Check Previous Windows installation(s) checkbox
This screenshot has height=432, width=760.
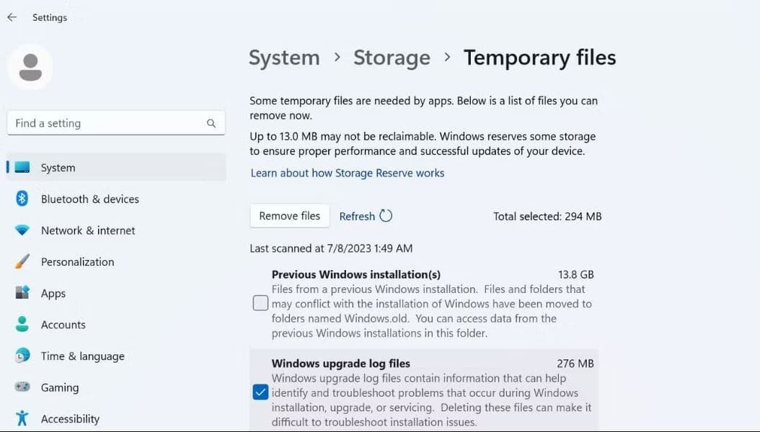(x=260, y=303)
